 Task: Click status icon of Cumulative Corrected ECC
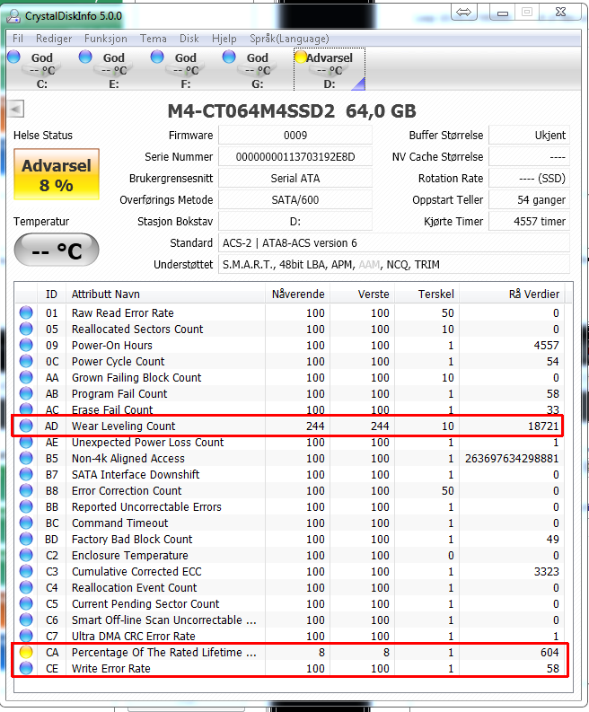click(x=26, y=571)
